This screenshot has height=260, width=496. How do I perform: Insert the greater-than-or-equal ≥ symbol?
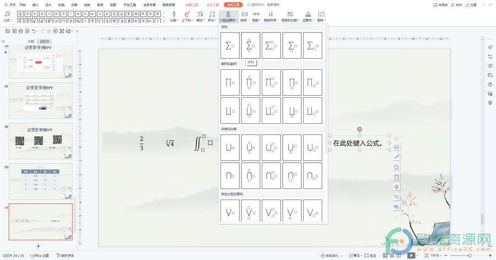click(121, 14)
